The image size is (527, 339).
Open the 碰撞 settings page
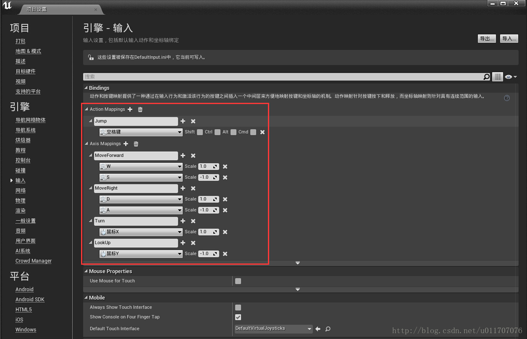pyautogui.click(x=21, y=170)
